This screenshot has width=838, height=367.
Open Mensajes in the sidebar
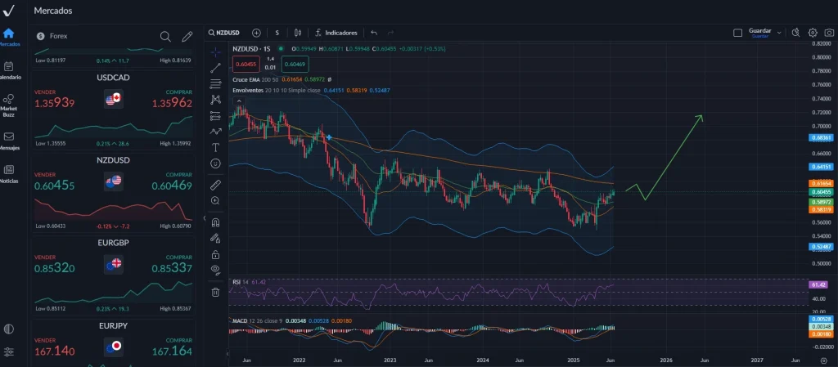click(x=8, y=141)
